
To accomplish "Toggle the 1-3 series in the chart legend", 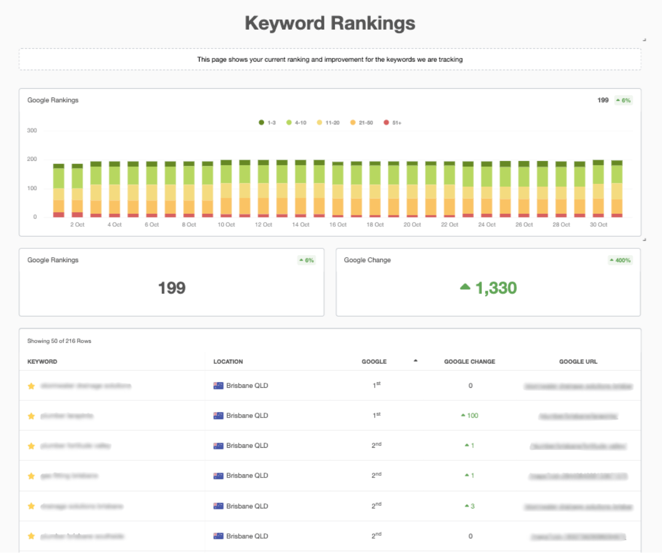I will [265, 122].
